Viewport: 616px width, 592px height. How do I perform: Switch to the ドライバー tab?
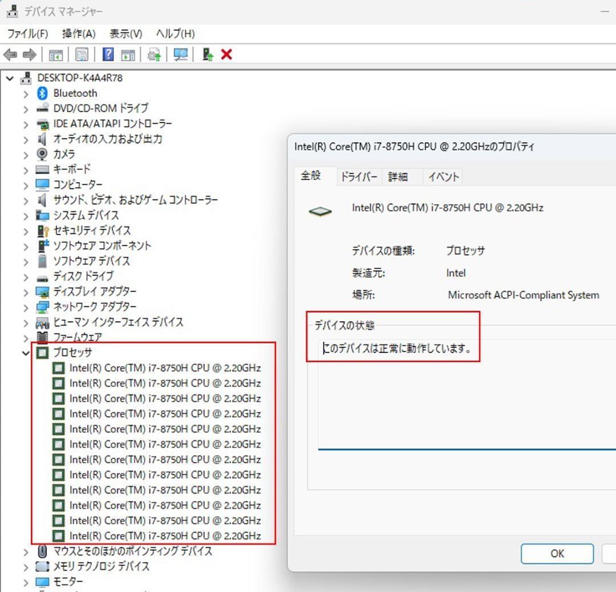coord(359,177)
